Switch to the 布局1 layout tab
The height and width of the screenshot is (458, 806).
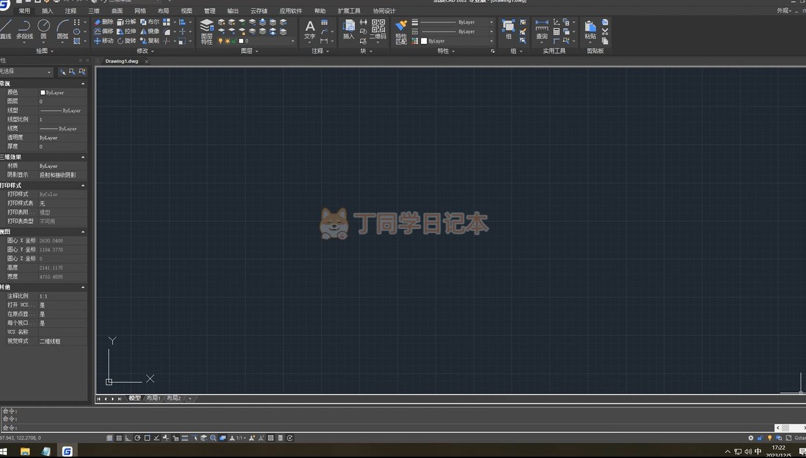point(153,398)
